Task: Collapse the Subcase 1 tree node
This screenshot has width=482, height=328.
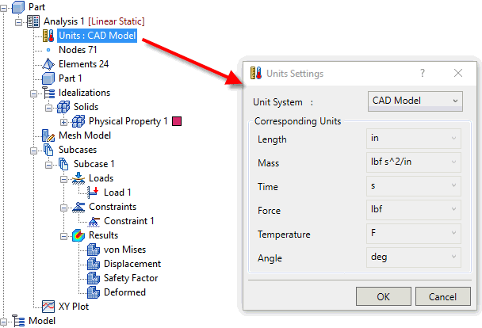Action: point(50,164)
